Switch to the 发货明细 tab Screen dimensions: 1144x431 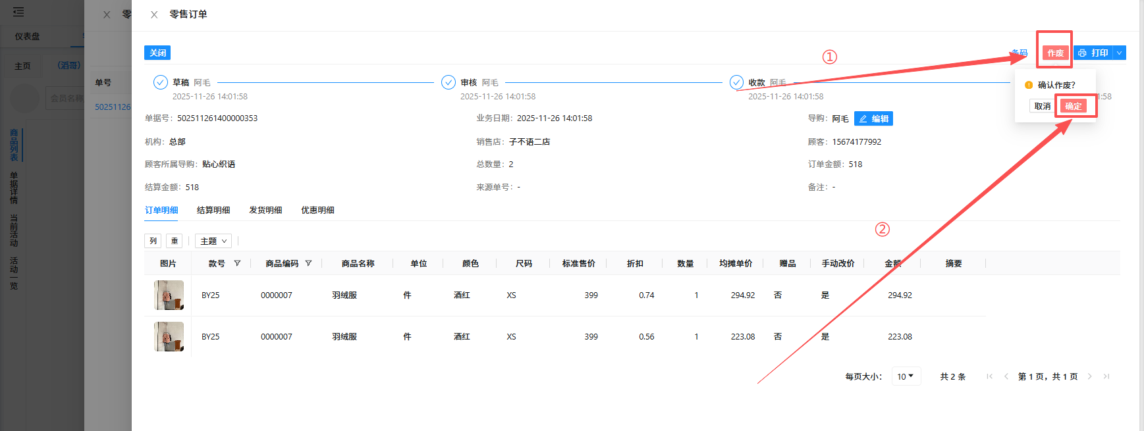(x=265, y=210)
